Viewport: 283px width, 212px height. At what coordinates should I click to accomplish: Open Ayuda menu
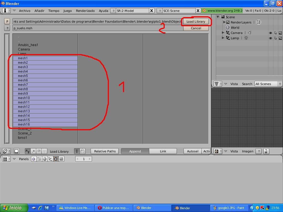103,11
